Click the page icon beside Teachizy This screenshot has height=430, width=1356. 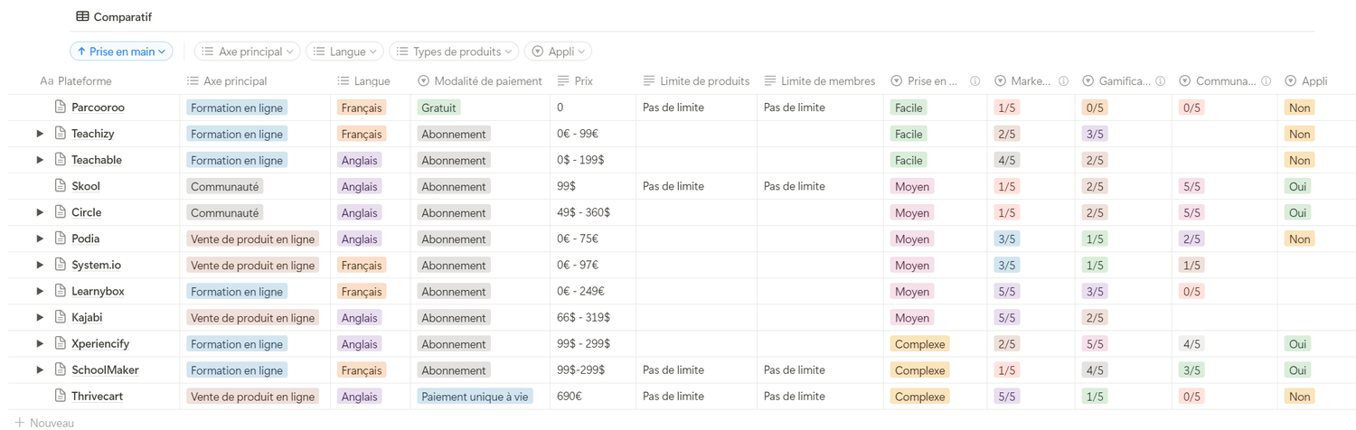[x=61, y=134]
